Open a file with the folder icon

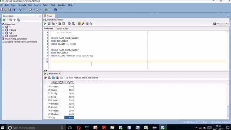click(6, 10)
